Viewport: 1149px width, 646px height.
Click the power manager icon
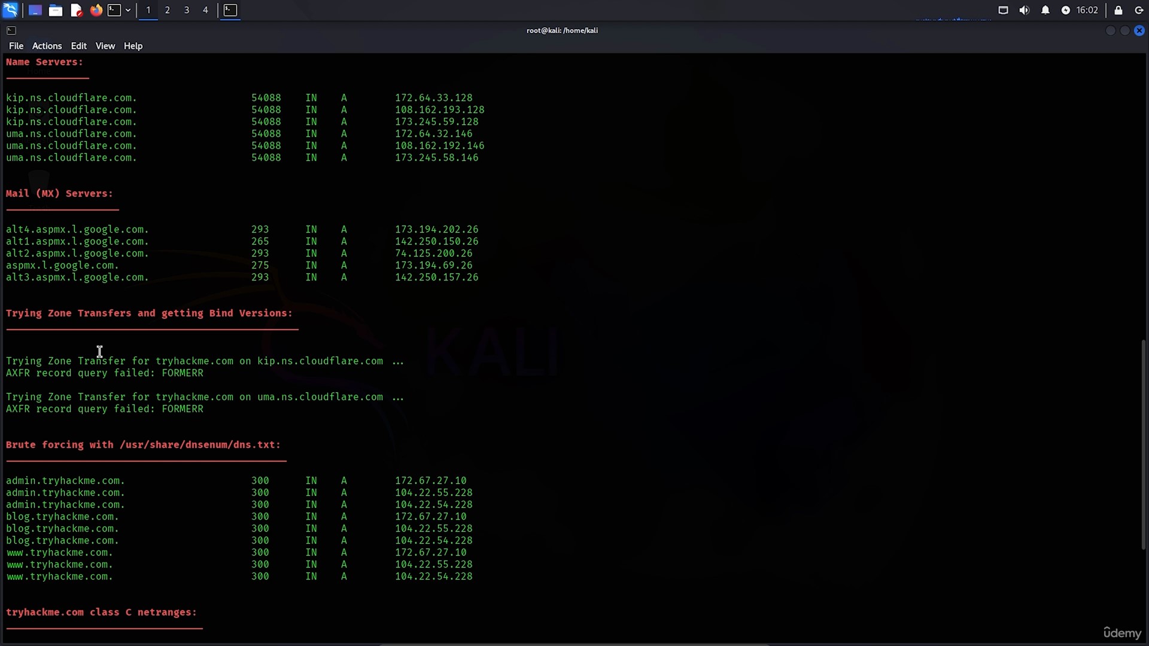(x=1066, y=10)
